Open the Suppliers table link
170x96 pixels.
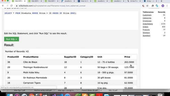pyautogui.click(x=146, y=35)
